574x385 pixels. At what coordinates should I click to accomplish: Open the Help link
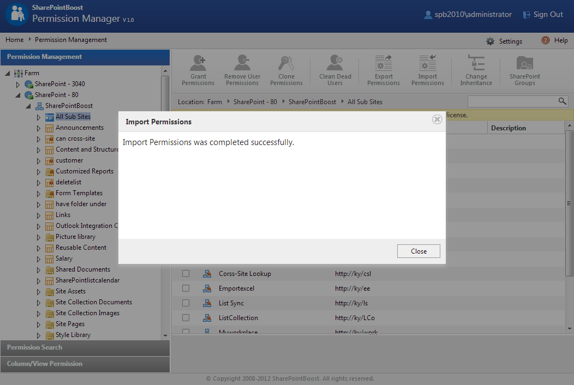pos(561,40)
